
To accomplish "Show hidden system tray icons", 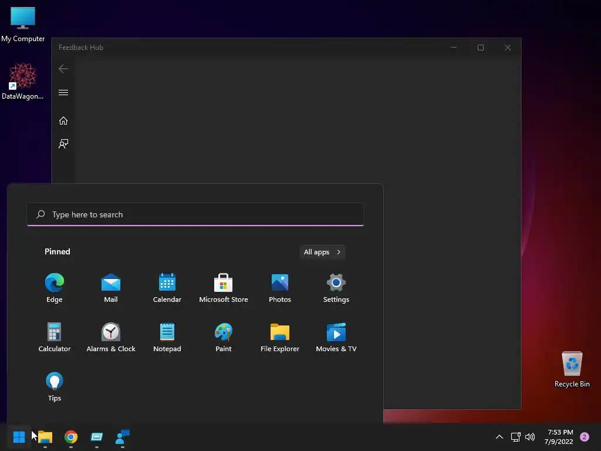I will 499,437.
